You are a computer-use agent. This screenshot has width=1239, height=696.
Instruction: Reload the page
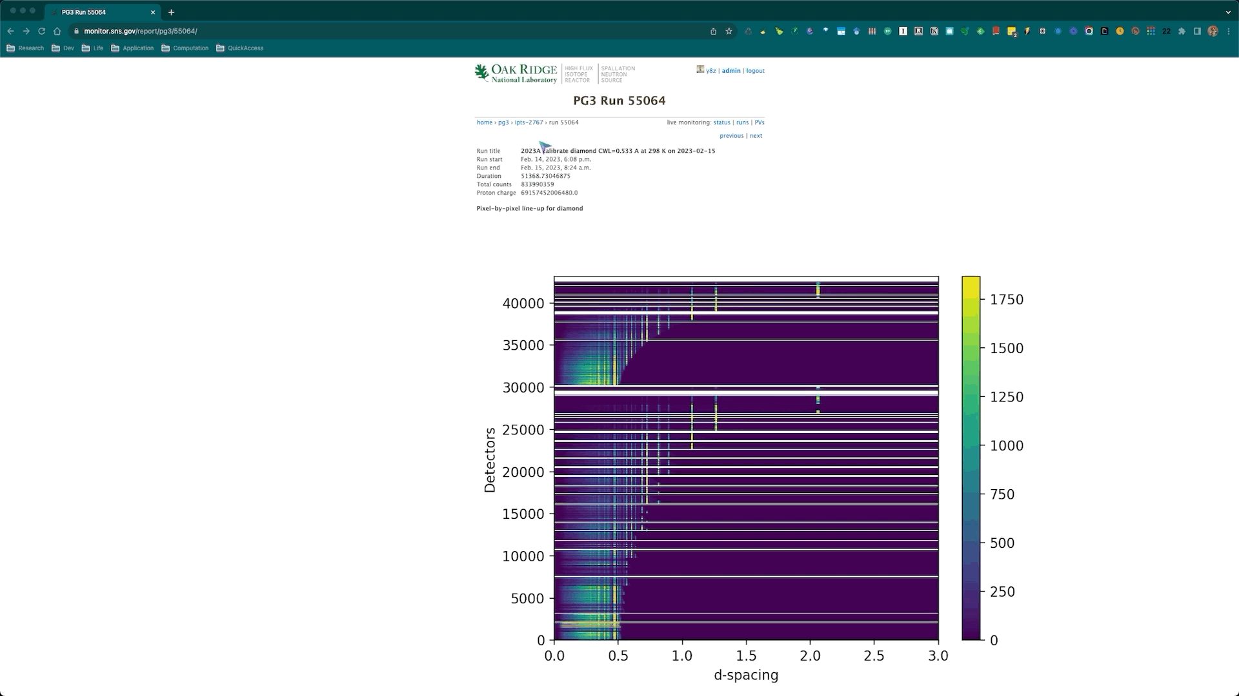click(41, 31)
